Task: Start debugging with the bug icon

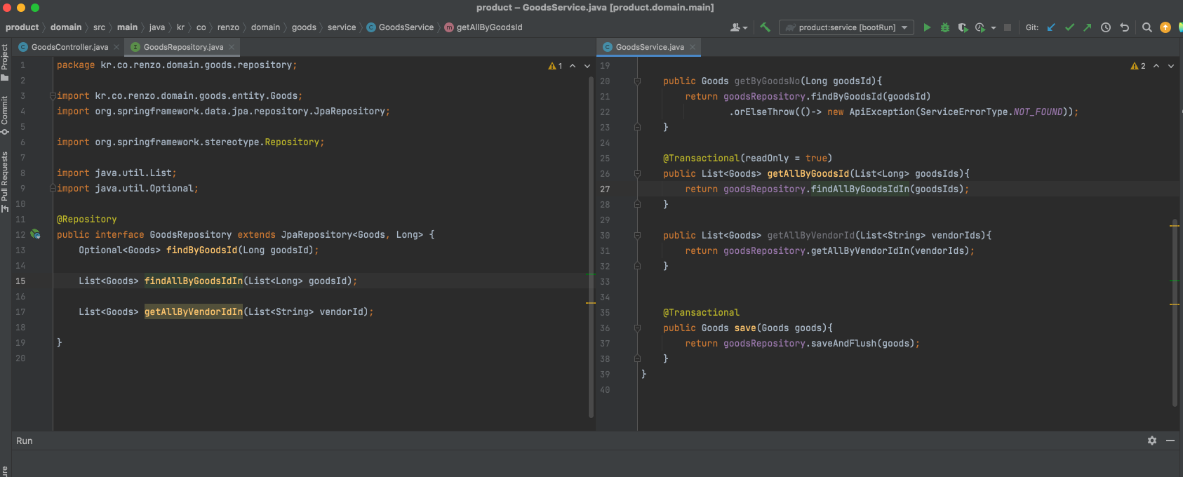Action: click(x=945, y=27)
